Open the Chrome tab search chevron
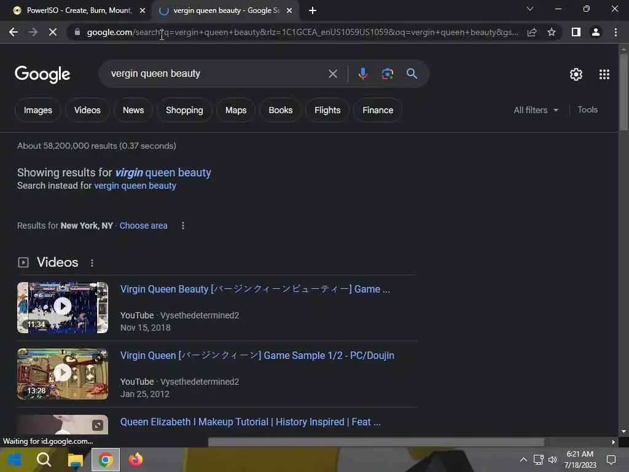The image size is (629, 472). [x=530, y=9]
